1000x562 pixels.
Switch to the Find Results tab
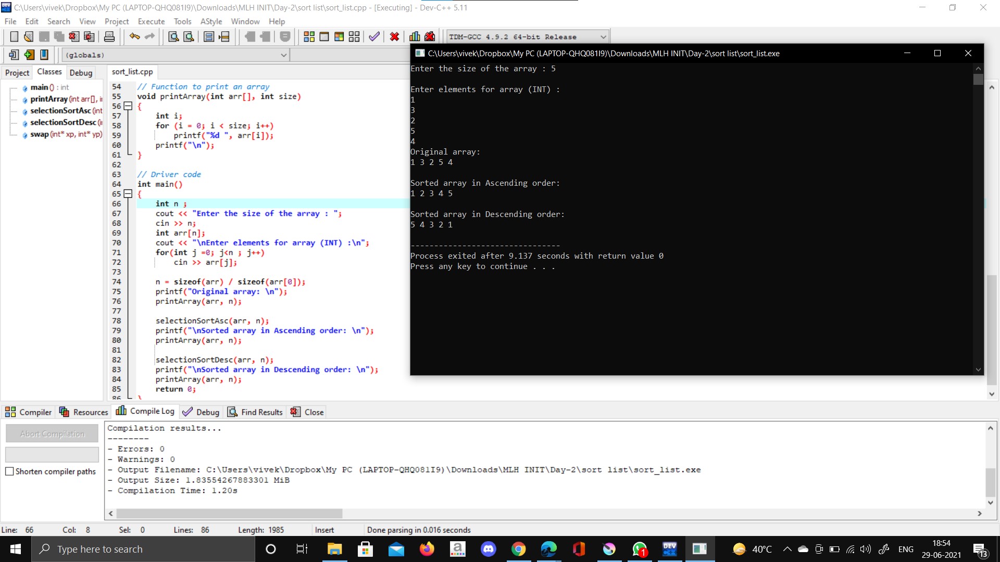coord(255,412)
